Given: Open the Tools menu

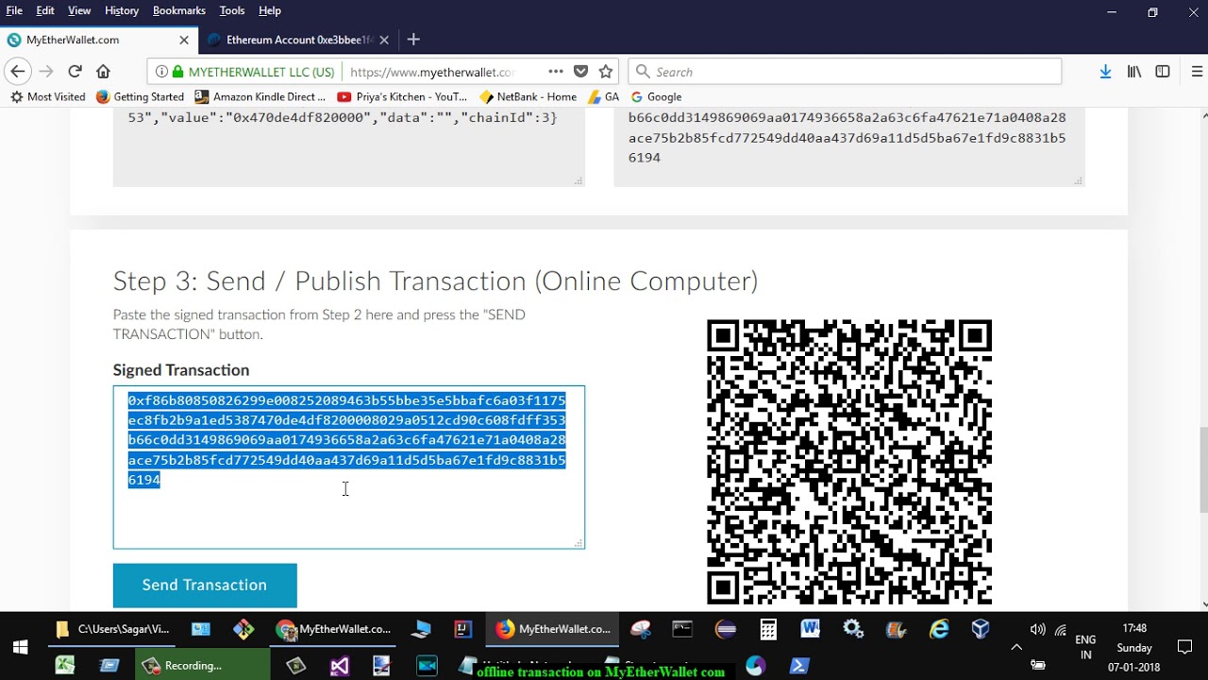Looking at the screenshot, I should tap(232, 10).
